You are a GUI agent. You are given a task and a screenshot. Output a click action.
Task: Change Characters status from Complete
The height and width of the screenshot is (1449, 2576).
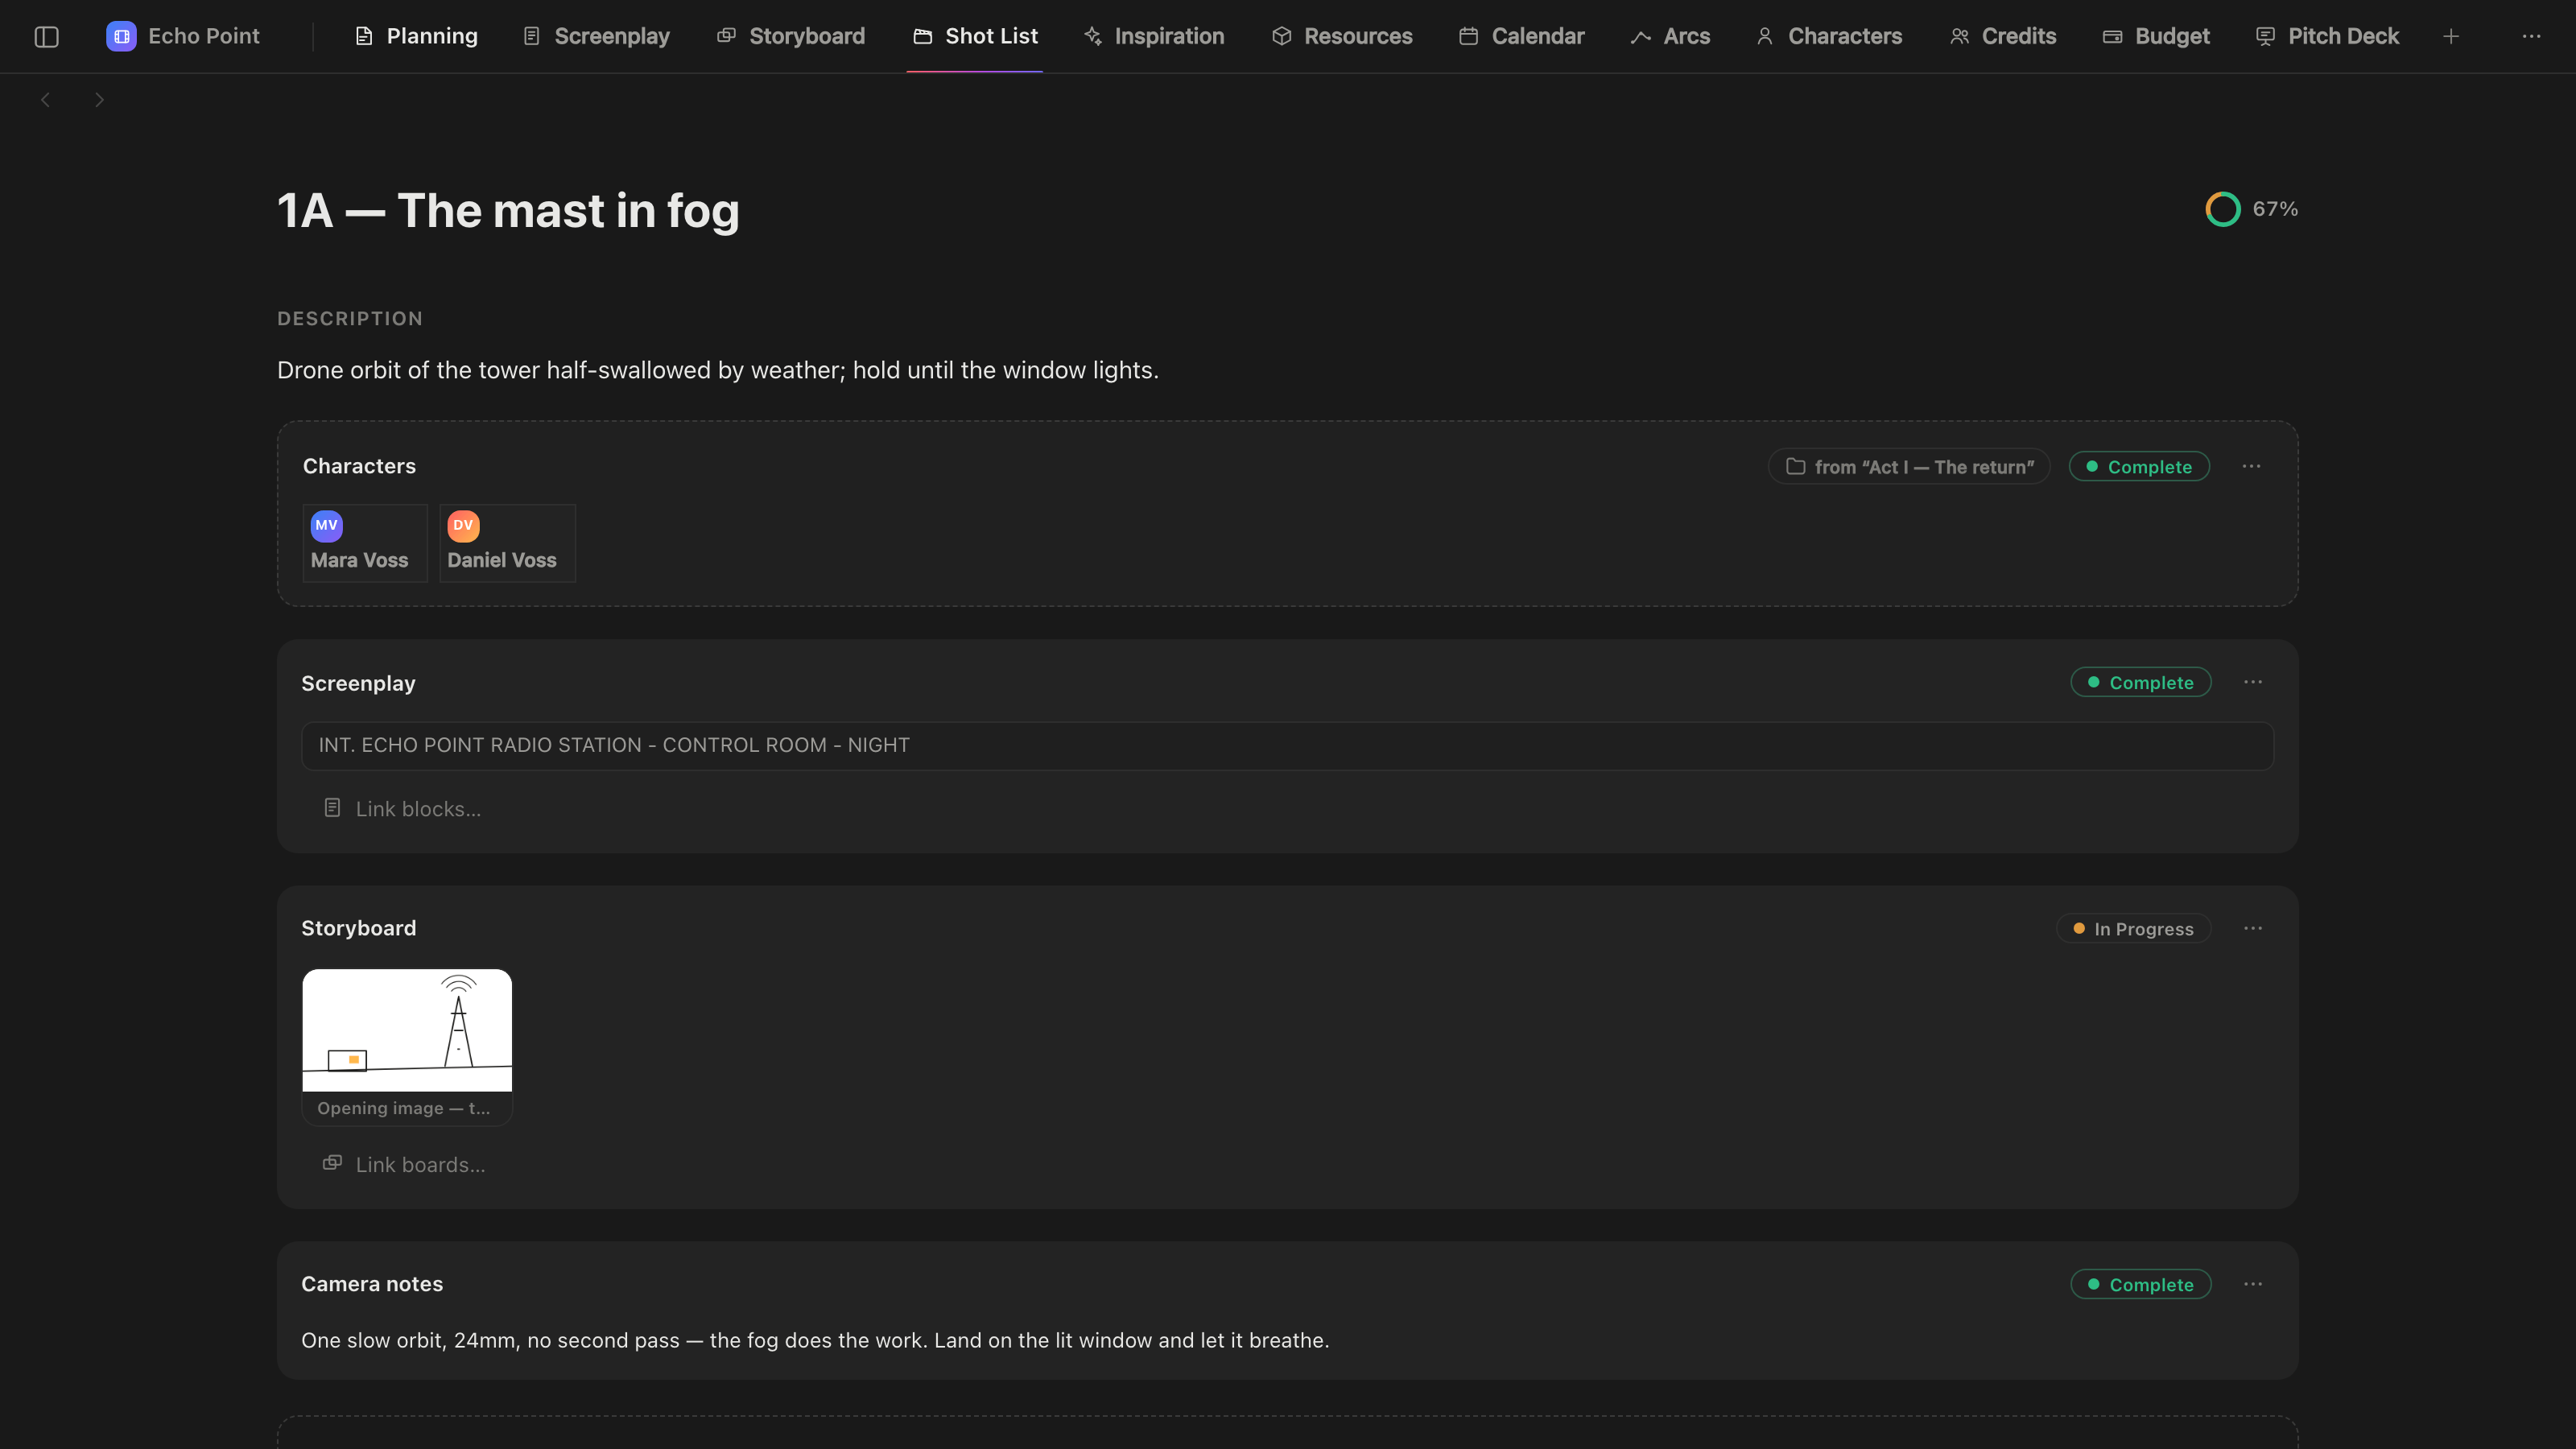point(2139,467)
